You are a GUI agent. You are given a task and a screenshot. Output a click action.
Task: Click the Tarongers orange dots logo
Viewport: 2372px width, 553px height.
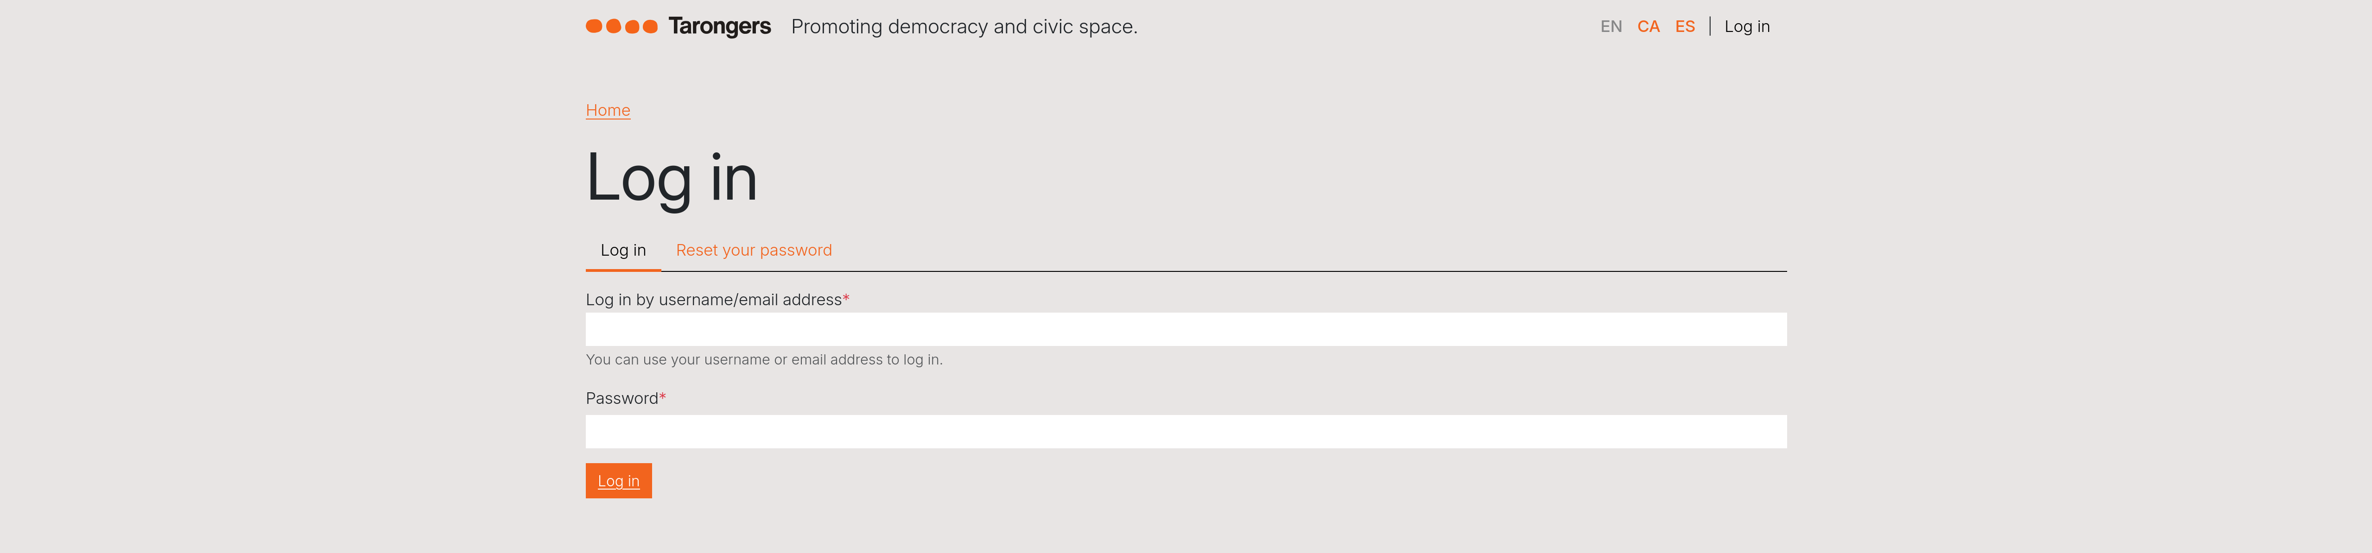(622, 27)
